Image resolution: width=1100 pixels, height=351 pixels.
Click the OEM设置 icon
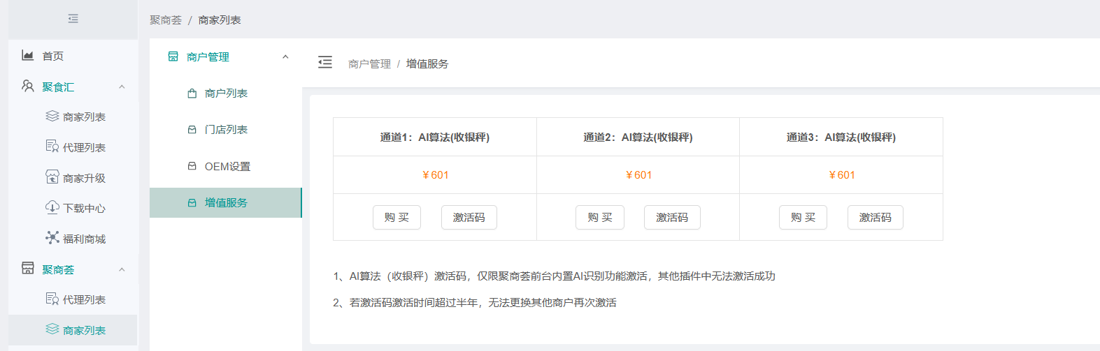click(192, 166)
